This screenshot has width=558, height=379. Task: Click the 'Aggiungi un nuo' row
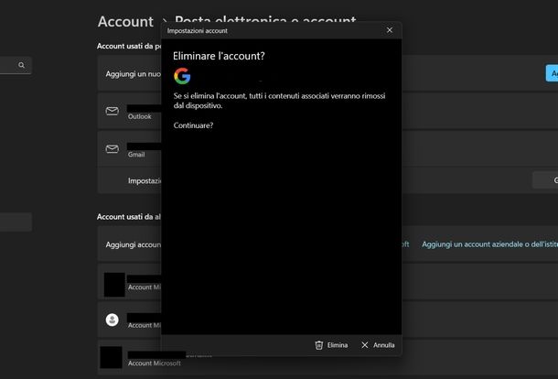(x=327, y=73)
